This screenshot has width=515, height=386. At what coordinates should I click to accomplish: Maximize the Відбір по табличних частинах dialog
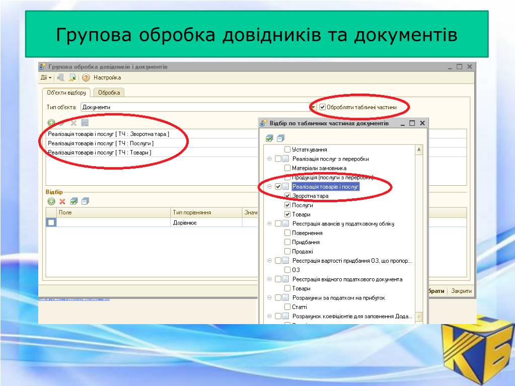pyautogui.click(x=412, y=123)
